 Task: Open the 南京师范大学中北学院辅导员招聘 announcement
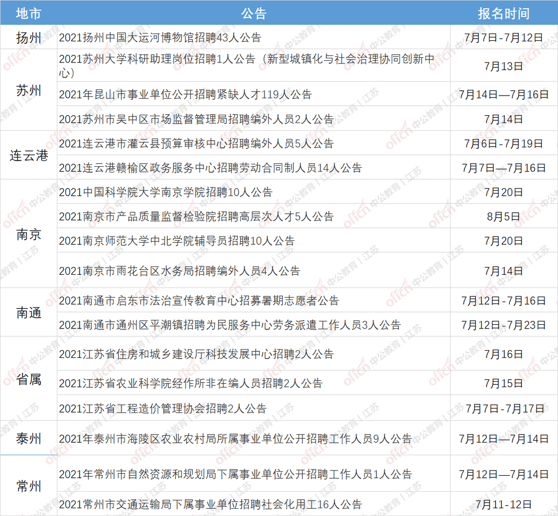click(x=177, y=241)
